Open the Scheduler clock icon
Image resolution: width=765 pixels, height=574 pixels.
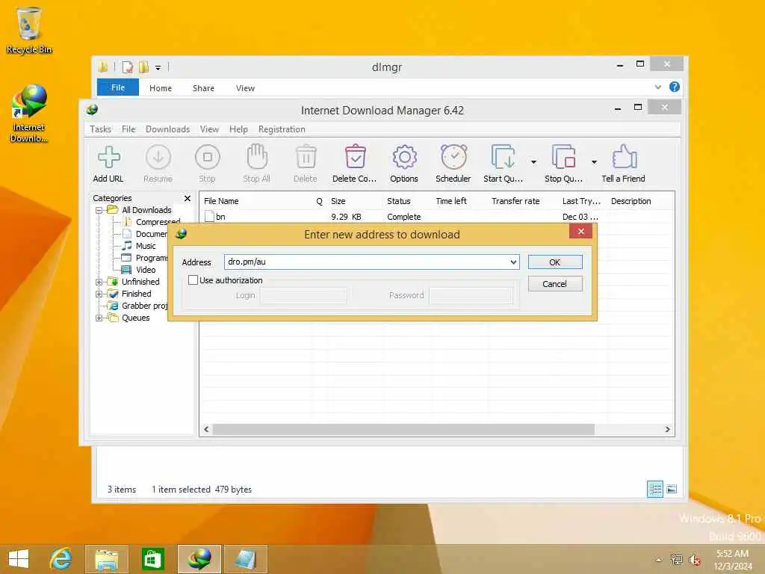(x=453, y=157)
